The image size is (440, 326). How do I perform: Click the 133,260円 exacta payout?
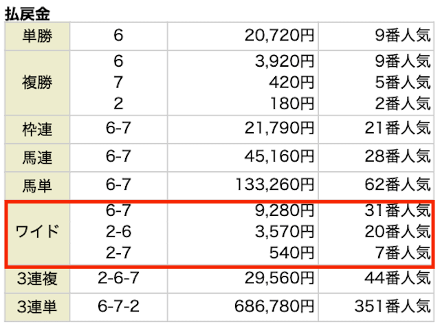point(274,185)
